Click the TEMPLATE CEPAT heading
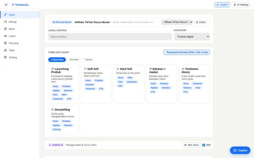 (58, 52)
